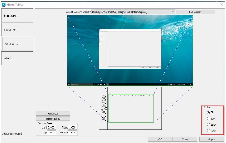Image resolution: width=226 pixels, height=143 pixels.
Task: Click the Start button in the display preview taskbar
Action: point(69,84)
